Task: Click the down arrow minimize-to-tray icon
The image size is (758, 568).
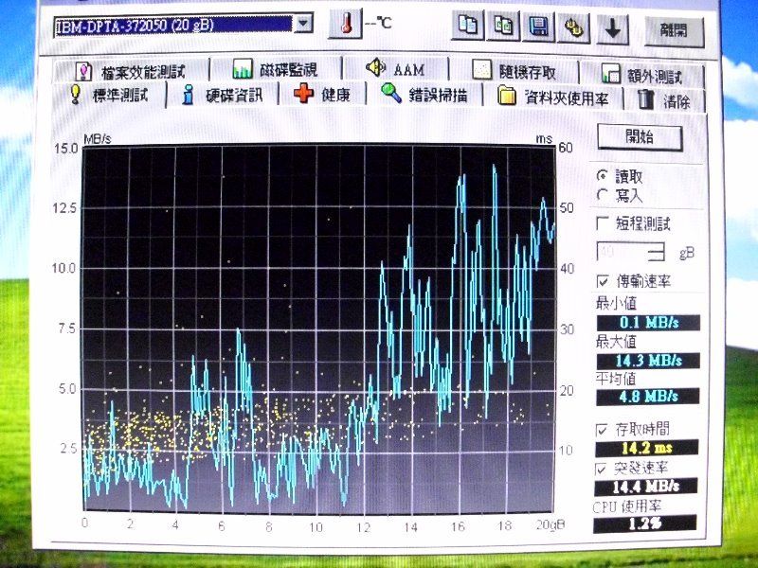Action: pyautogui.click(x=612, y=29)
